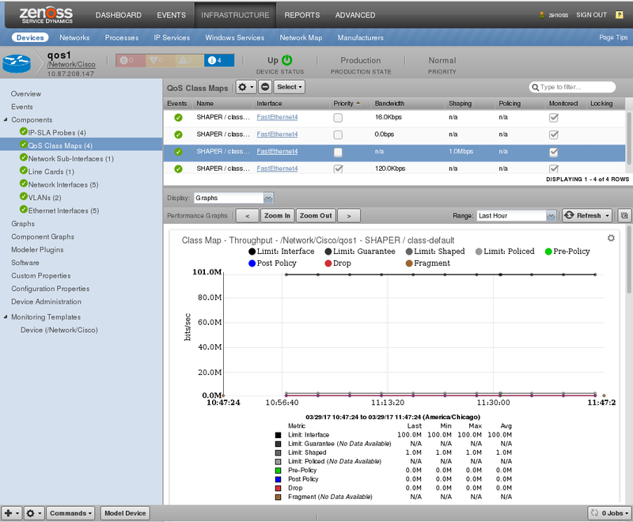Screen dimensions: 633x522
Task: Open the QoS Class Maps gear action menu
Action: click(x=245, y=87)
